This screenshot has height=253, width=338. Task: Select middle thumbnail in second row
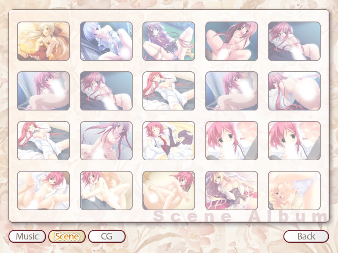click(169, 91)
